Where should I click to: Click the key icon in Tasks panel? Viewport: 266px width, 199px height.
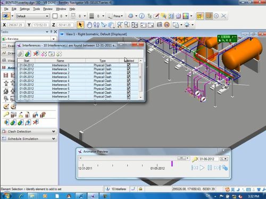6,115
